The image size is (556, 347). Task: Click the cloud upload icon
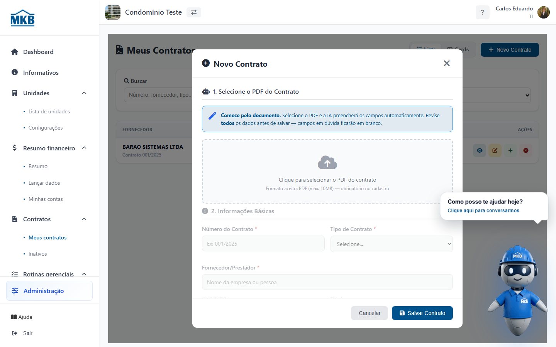(327, 163)
